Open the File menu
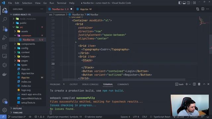Screen dimensions: 212x119 (10, 3)
